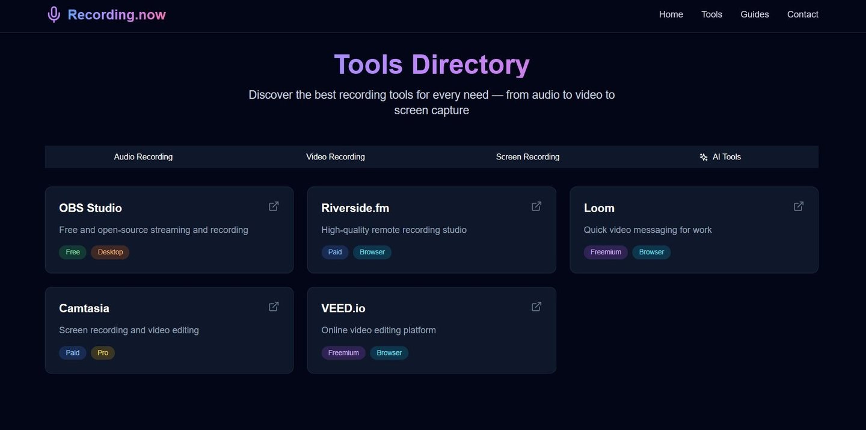The image size is (866, 430).
Task: Click the Loom card title
Action: [x=599, y=208]
